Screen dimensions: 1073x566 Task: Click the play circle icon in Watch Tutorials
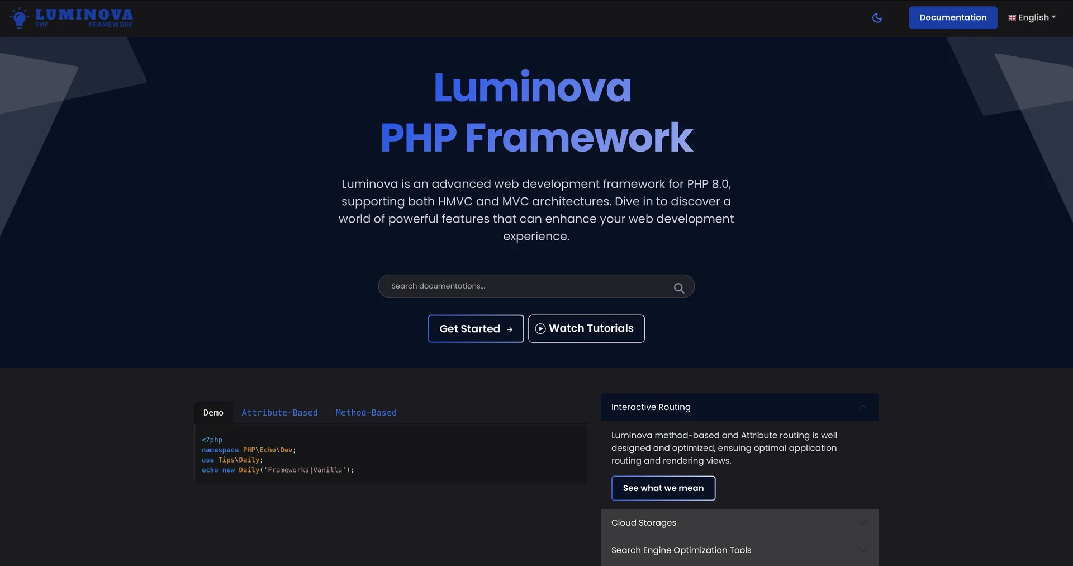pyautogui.click(x=540, y=329)
